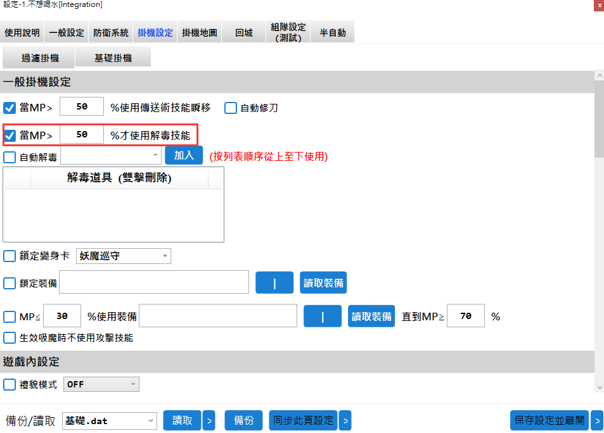Click the arrow next to 同步此頁設定
Screen dimensions: 604x433
(345, 420)
